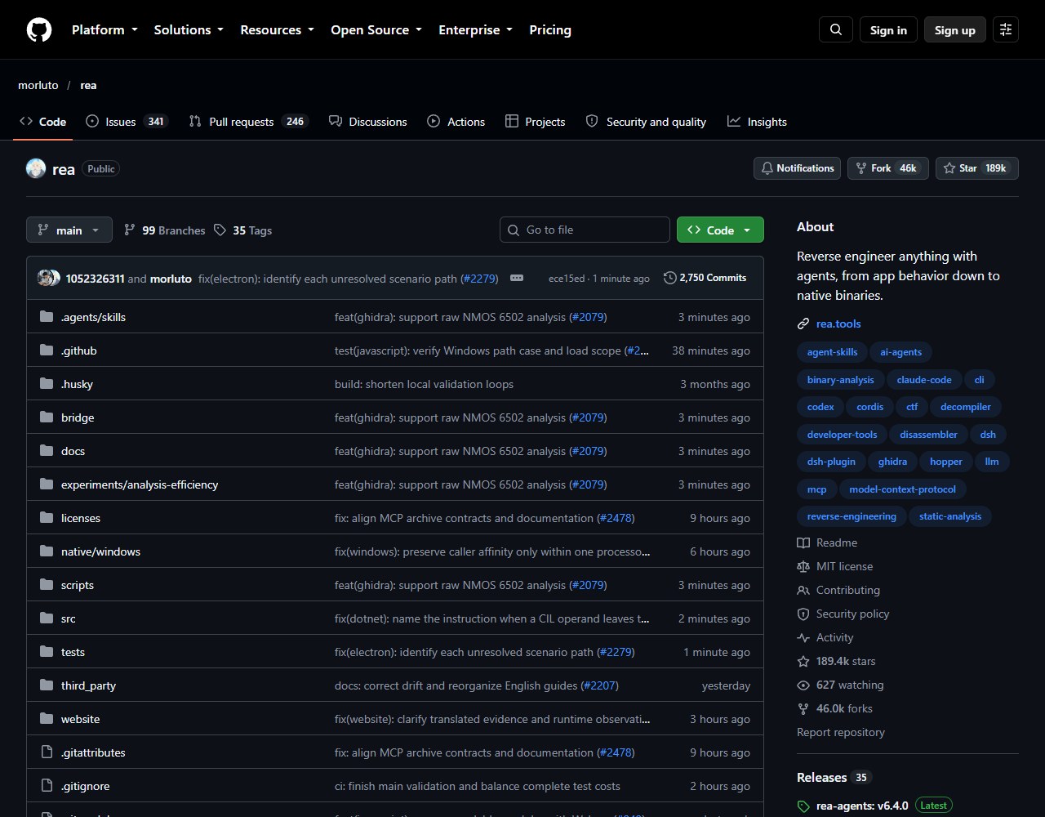Click the Notifications button
Viewport: 1045px width, 817px height.
point(798,168)
